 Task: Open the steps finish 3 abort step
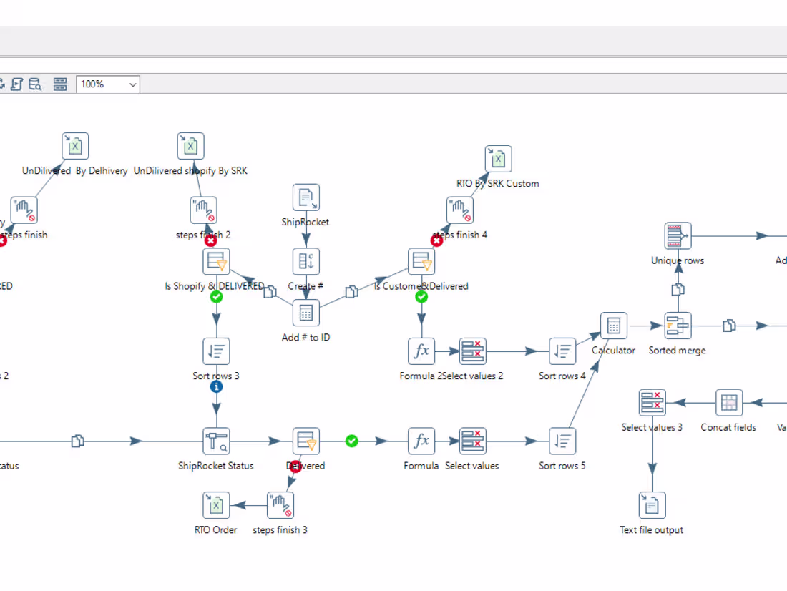click(280, 504)
